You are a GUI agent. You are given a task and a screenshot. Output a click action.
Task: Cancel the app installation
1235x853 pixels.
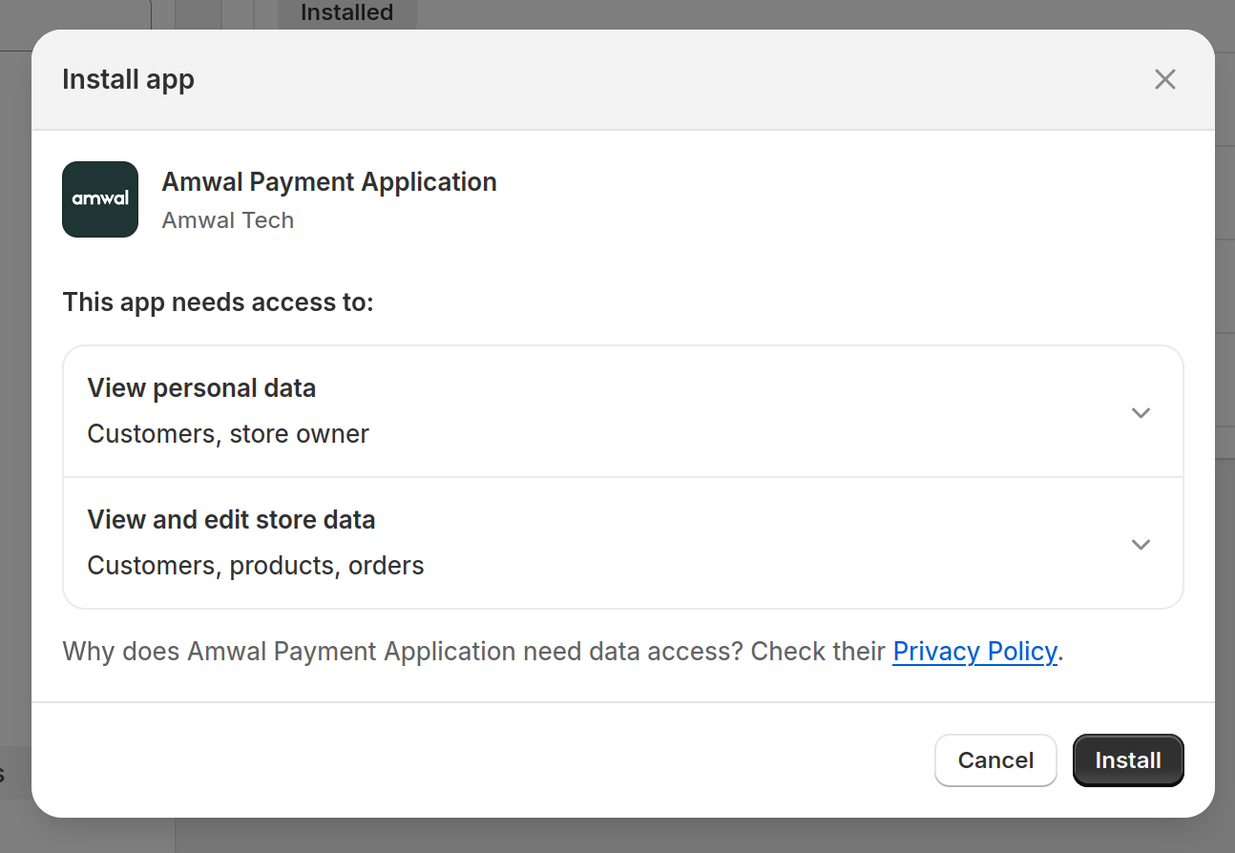pyautogui.click(x=995, y=760)
